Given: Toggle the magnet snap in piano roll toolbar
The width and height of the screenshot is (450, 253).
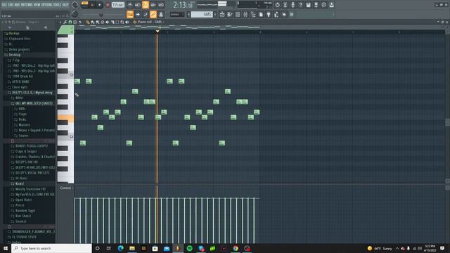Looking at the screenshot, I should (x=70, y=22).
